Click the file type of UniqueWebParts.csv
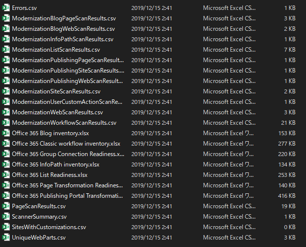Viewport: 306px width, 247px height. (229, 237)
